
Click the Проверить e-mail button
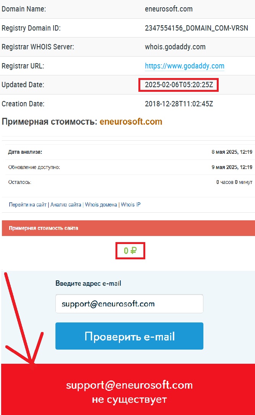[129, 336]
